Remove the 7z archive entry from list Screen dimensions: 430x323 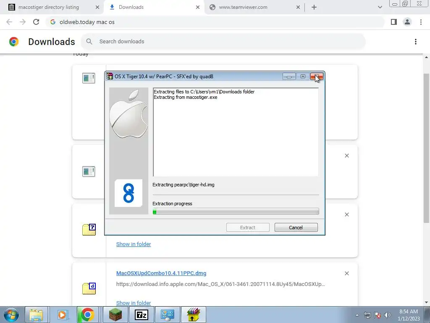tap(346, 214)
